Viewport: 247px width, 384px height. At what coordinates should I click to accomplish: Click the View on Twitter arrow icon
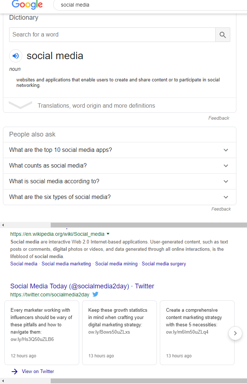click(14, 372)
